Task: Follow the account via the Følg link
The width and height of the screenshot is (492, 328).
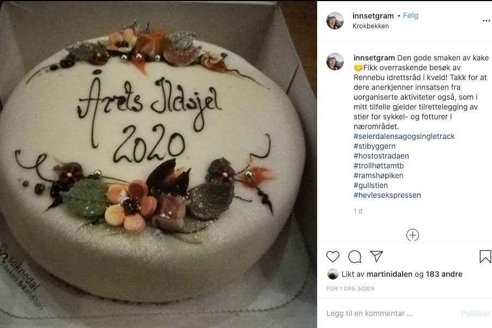Action: tap(410, 15)
